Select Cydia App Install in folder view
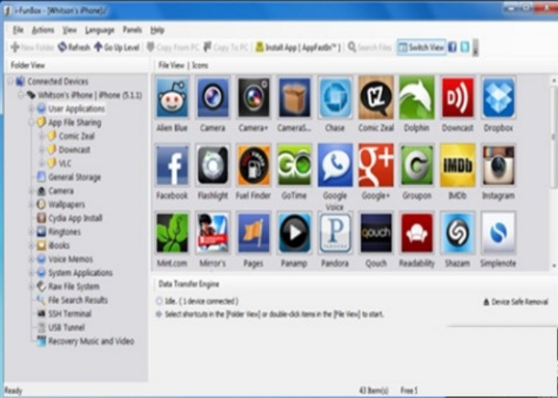 (x=70, y=218)
